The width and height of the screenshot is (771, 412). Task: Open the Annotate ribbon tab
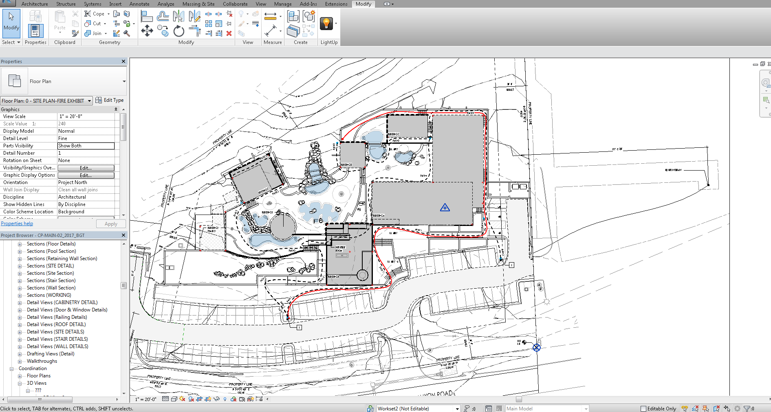coord(139,4)
